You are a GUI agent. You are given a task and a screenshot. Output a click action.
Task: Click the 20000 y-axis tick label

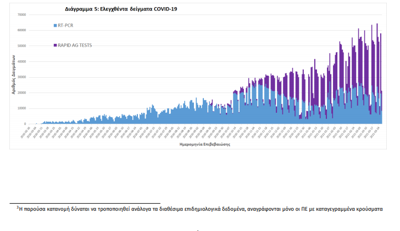coord(21,93)
